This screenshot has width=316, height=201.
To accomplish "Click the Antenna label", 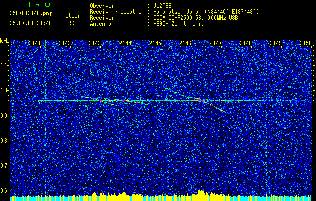I will [100, 24].
